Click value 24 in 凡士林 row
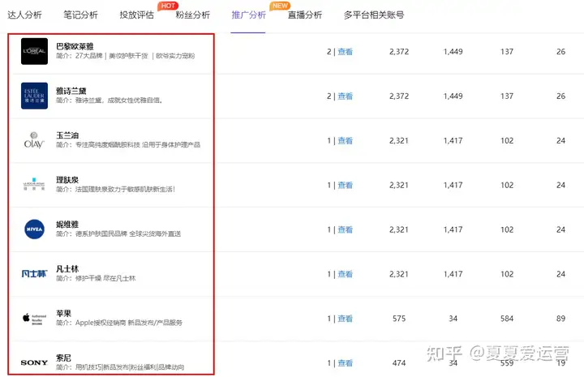This screenshot has width=584, height=377. 561,274
